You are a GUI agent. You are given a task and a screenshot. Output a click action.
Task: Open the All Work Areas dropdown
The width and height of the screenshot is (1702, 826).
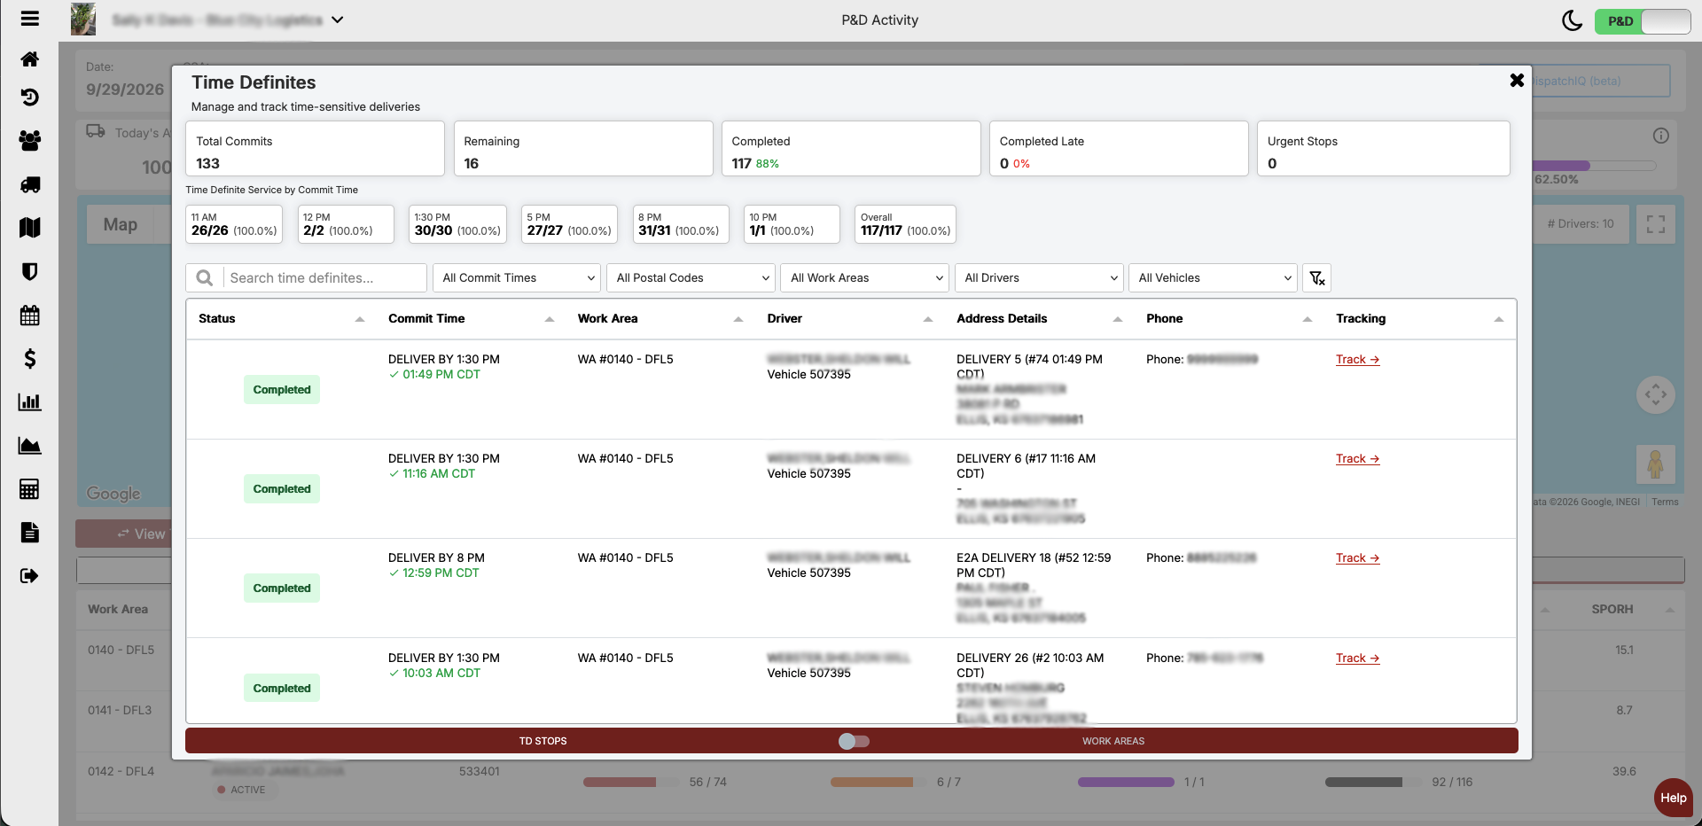point(865,278)
